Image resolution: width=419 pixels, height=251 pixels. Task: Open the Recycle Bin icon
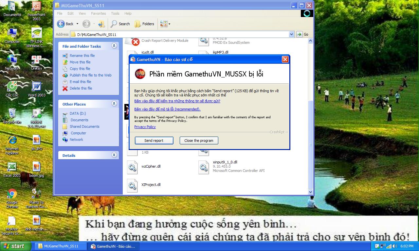tap(12, 114)
